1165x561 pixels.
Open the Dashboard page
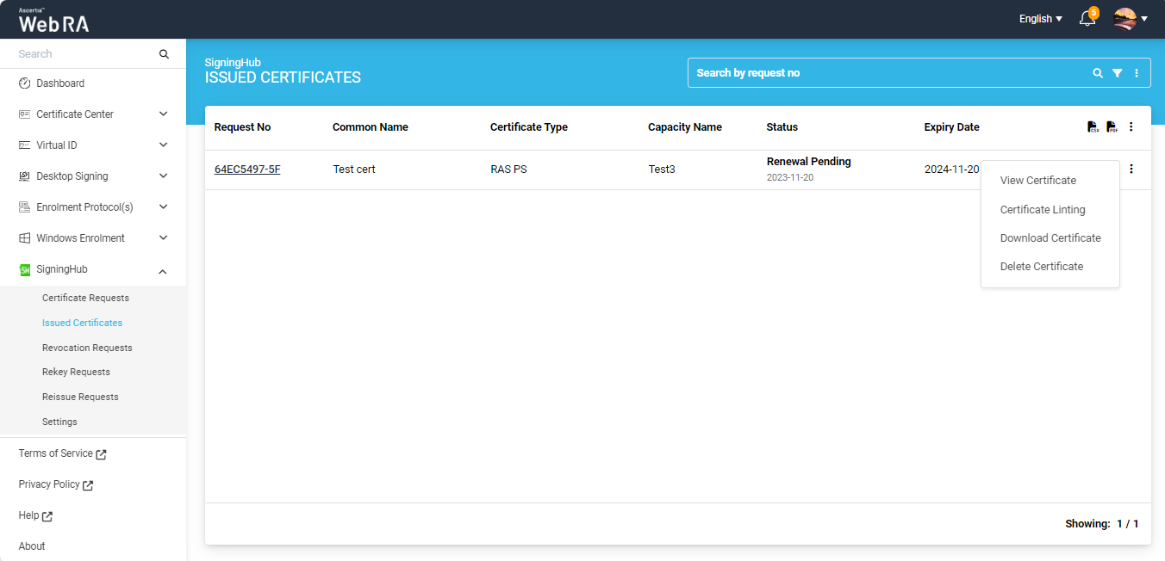pyautogui.click(x=60, y=83)
